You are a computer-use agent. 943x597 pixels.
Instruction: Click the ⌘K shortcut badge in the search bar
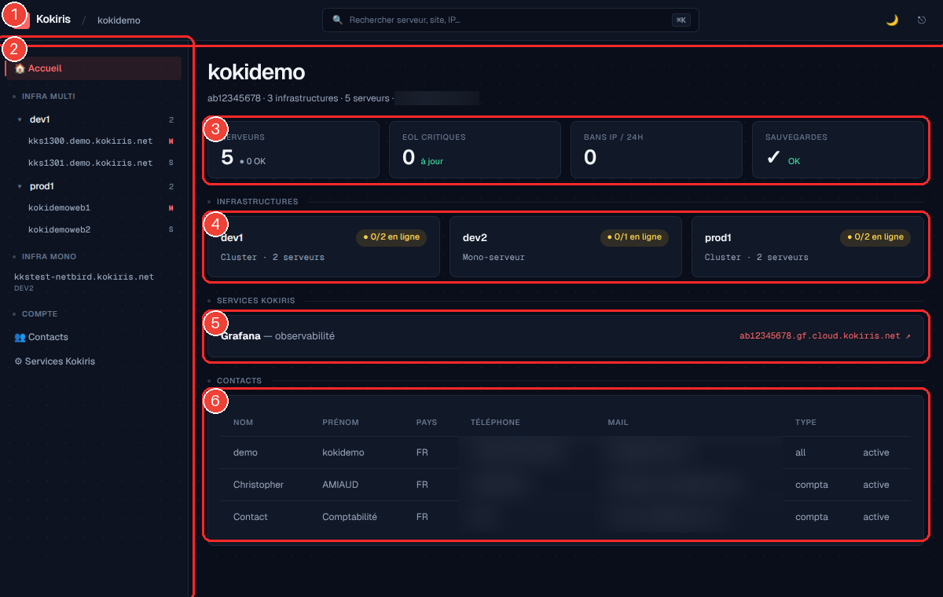point(681,20)
